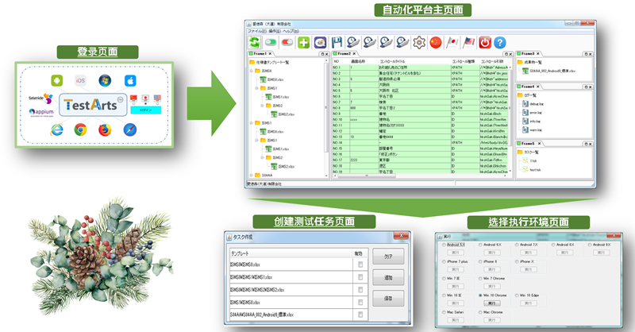635x332 pixels.
Task: Click the green refresh icon in toolbar
Action: pyautogui.click(x=255, y=41)
